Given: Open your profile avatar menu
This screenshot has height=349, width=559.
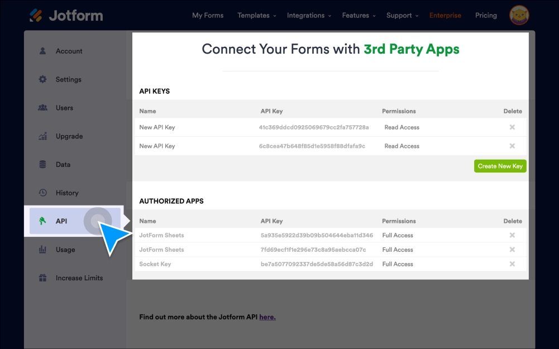Looking at the screenshot, I should point(519,15).
